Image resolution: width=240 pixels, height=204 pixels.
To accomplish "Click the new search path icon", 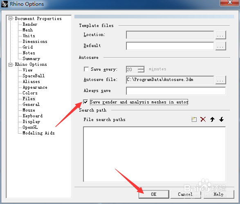I will [x=194, y=119].
